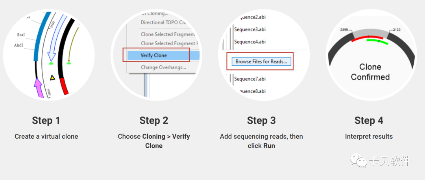Click the red segment on plasmid map
Image resolution: width=425 pixels, height=180 pixels.
pos(66,86)
